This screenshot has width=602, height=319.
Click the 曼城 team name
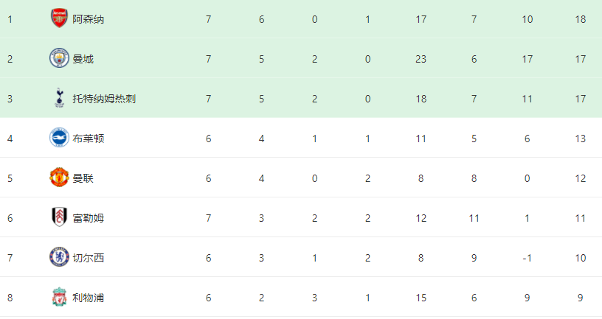click(83, 59)
